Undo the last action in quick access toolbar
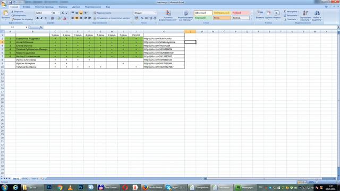The height and width of the screenshot is (191, 340). pyautogui.click(x=14, y=2)
